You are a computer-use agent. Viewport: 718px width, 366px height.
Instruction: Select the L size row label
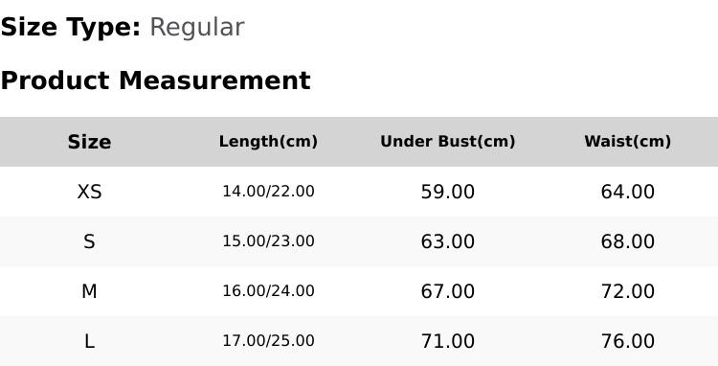(x=89, y=341)
